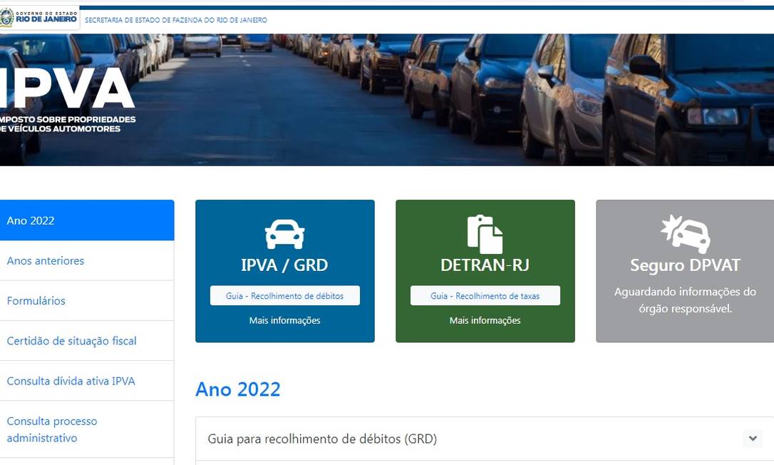
Task: Open Anos anteriores sidebar item
Action: [x=46, y=260]
